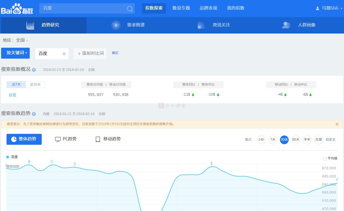344x211 pixels.
Task: Click the 移动环比 value -6%
Action: [x=305, y=95]
